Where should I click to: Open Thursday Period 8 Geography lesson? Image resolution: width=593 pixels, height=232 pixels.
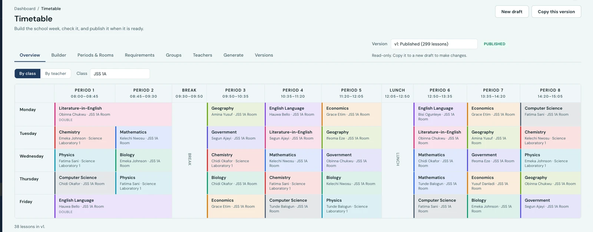point(551,183)
